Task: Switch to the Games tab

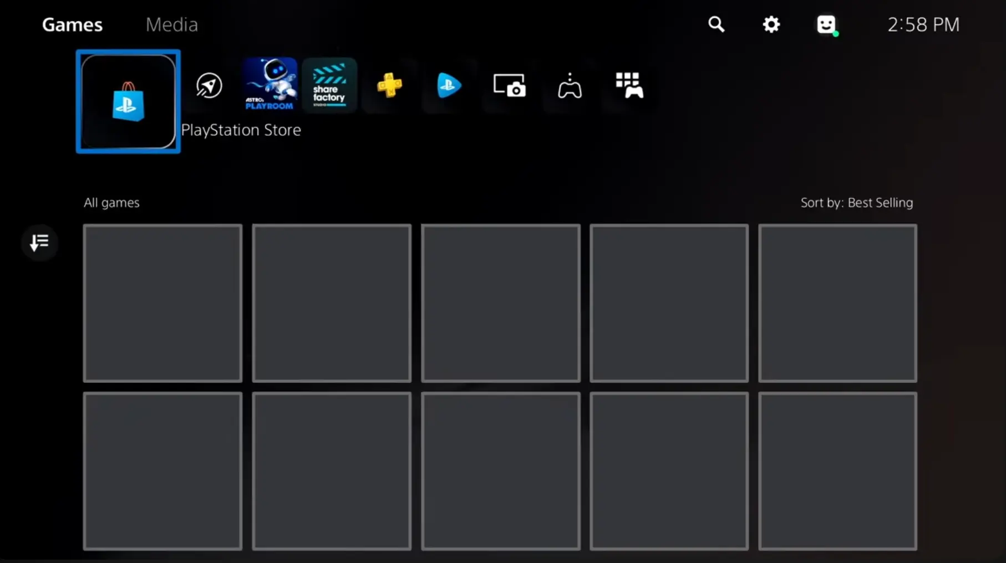Action: pyautogui.click(x=73, y=25)
